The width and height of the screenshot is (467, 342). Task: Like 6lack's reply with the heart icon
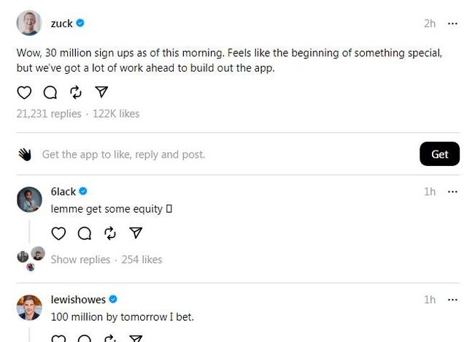(x=58, y=233)
